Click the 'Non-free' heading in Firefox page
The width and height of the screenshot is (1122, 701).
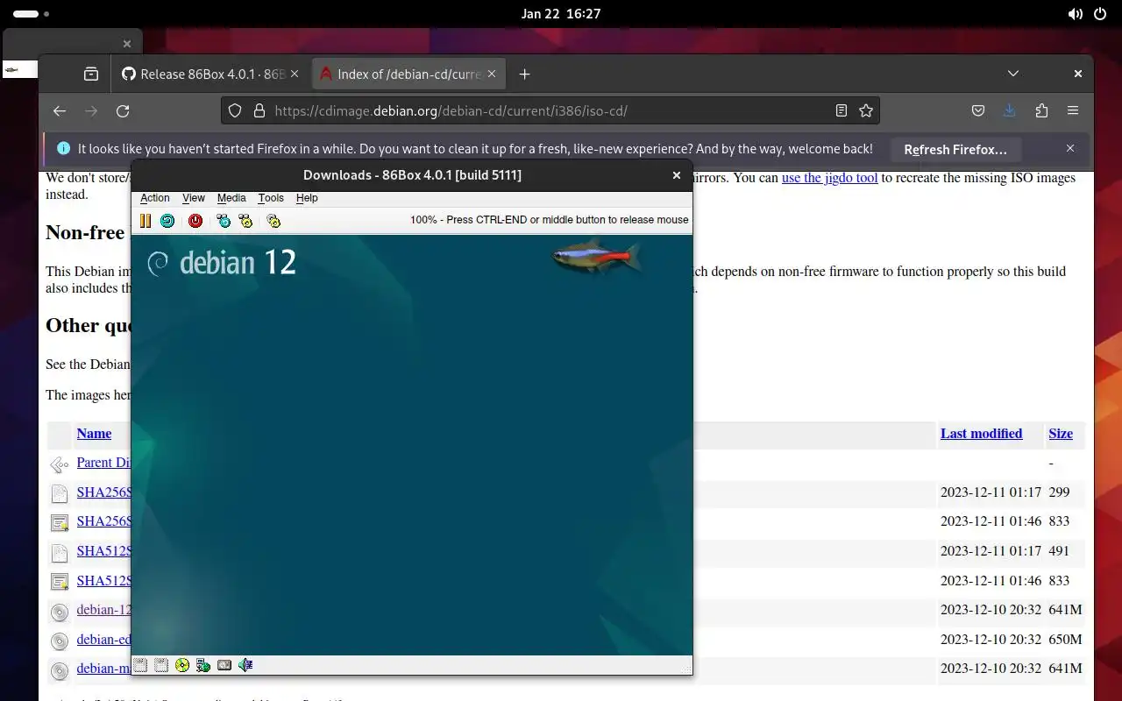pos(86,232)
